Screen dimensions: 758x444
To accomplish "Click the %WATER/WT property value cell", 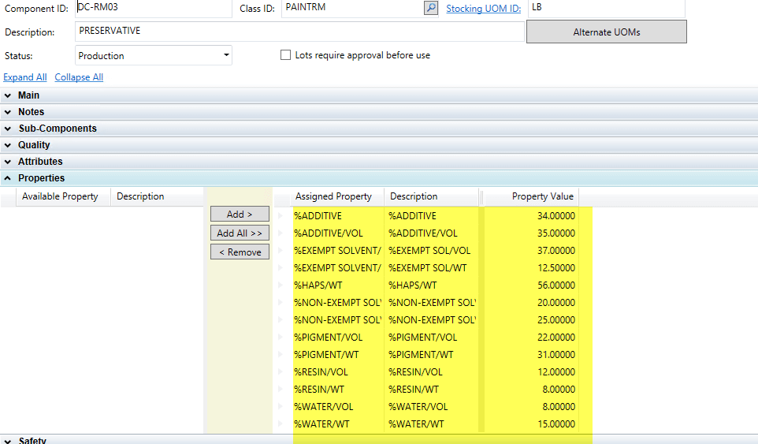I will point(531,424).
